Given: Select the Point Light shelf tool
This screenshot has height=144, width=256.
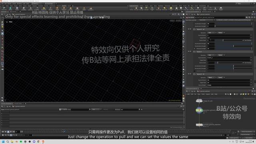Looking at the screenshot, I should (x=136, y=8).
